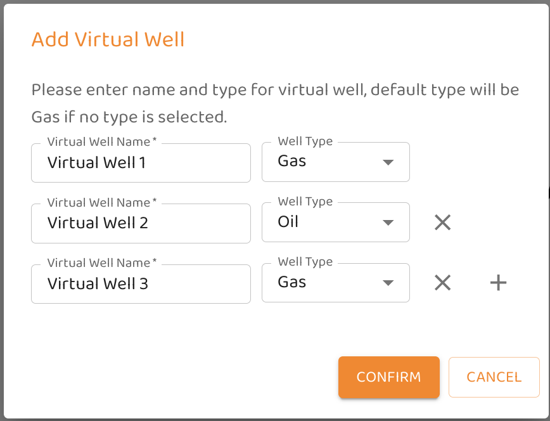Focus the Virtual Well 2 name field
550x421 pixels.
141,223
